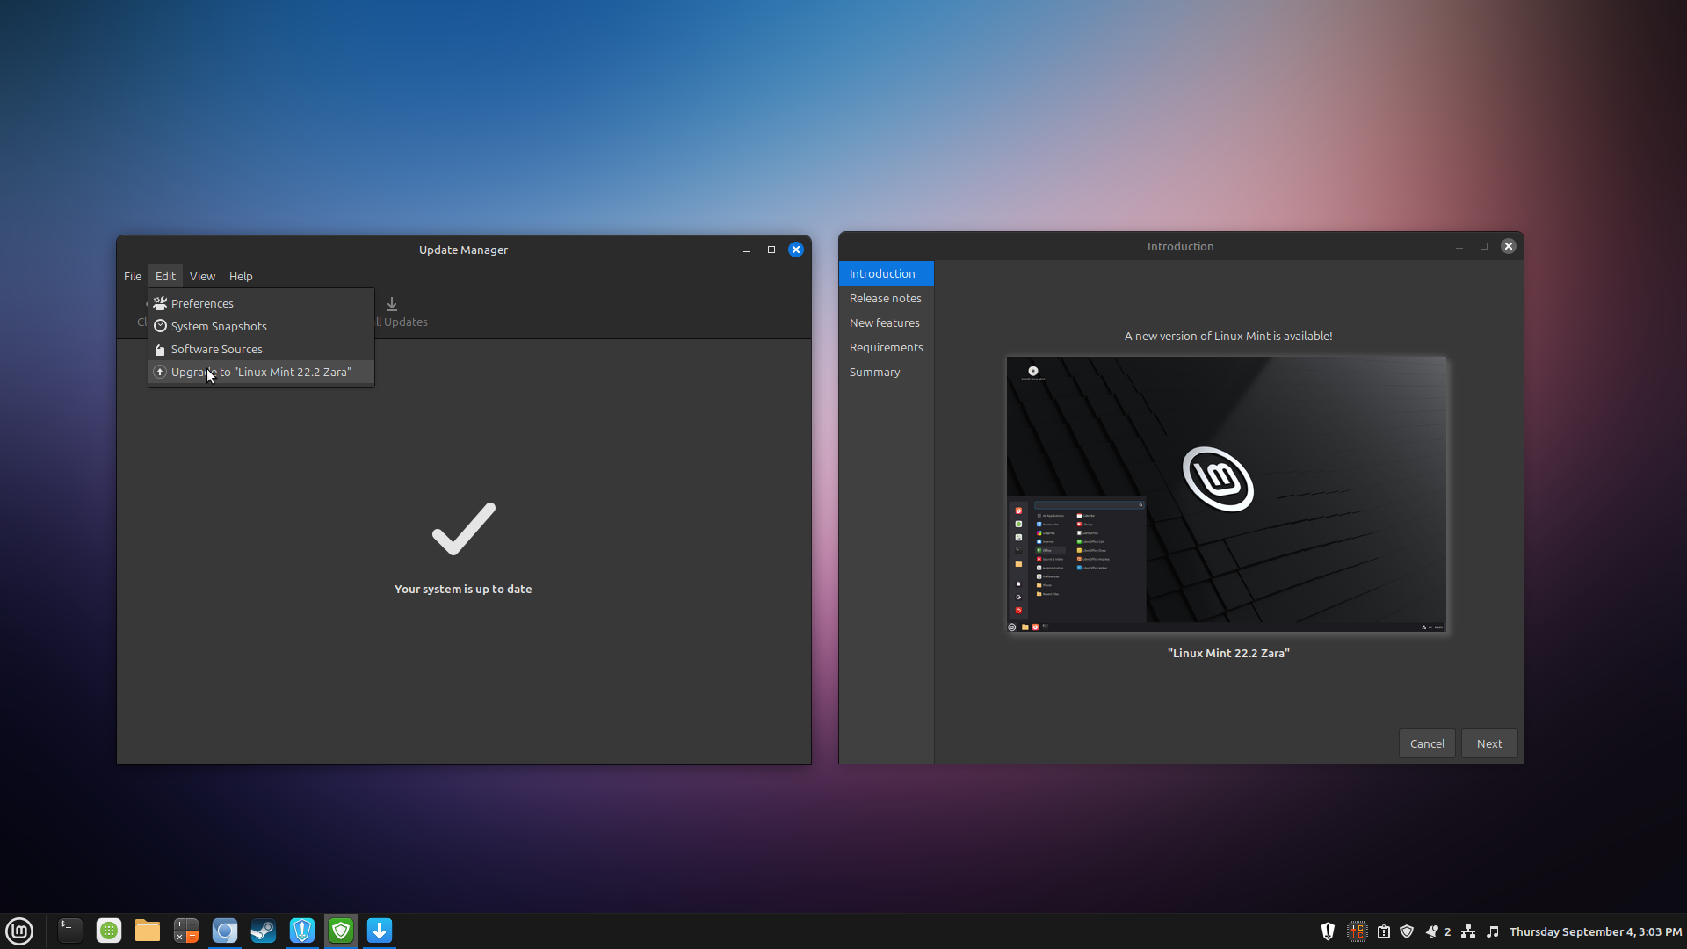Open the green app grid launcher in the taskbar
Viewport: 1687px width, 949px height.
tap(109, 931)
